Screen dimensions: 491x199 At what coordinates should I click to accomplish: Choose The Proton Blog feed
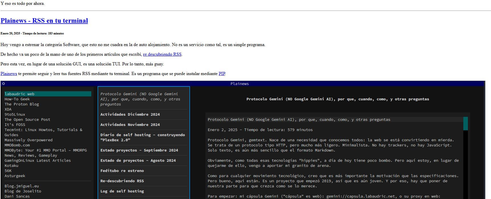pos(22,104)
